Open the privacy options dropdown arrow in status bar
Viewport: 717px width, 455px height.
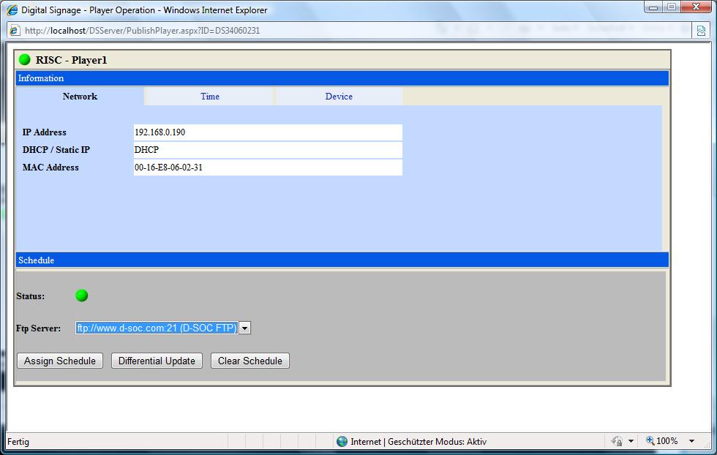coord(631,441)
